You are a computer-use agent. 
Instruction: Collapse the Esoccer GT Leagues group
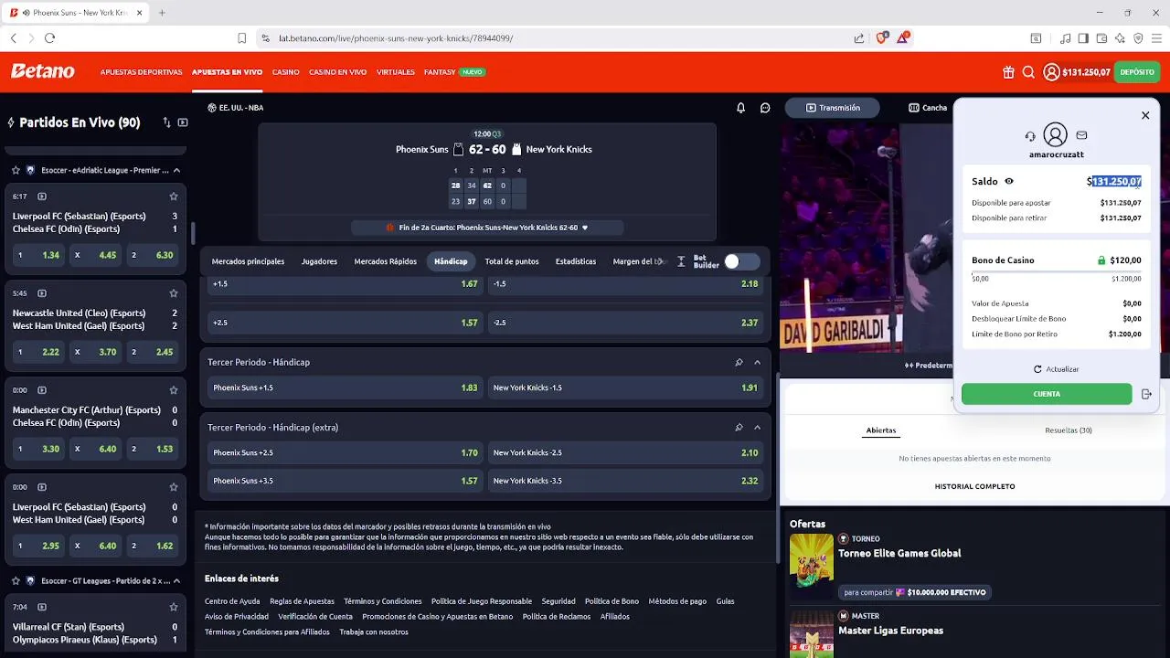pos(176,580)
